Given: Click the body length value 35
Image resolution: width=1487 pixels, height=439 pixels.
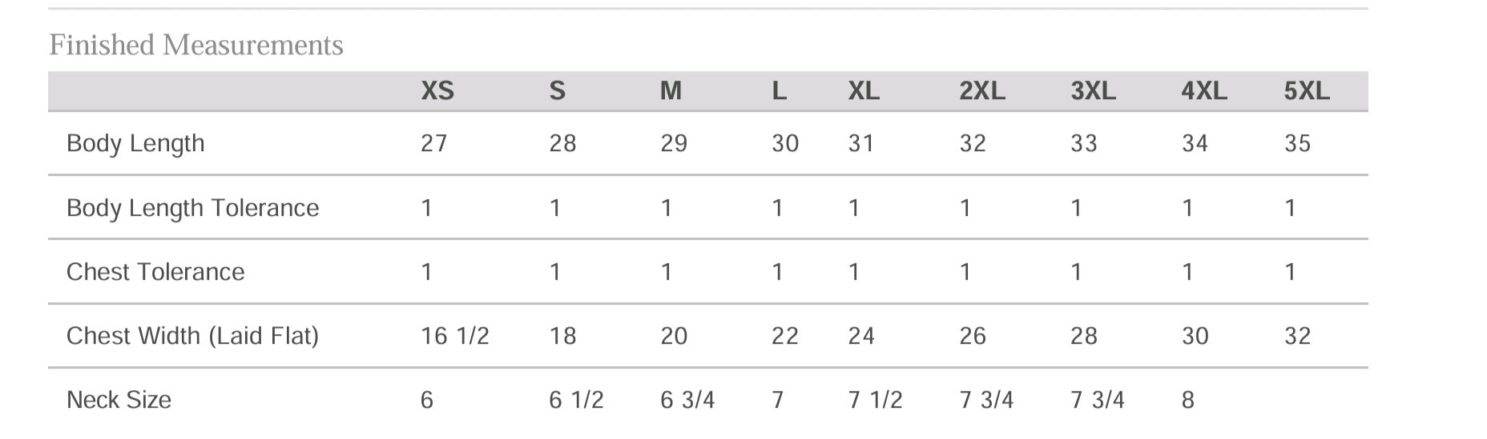Looking at the screenshot, I should pyautogui.click(x=1298, y=143).
